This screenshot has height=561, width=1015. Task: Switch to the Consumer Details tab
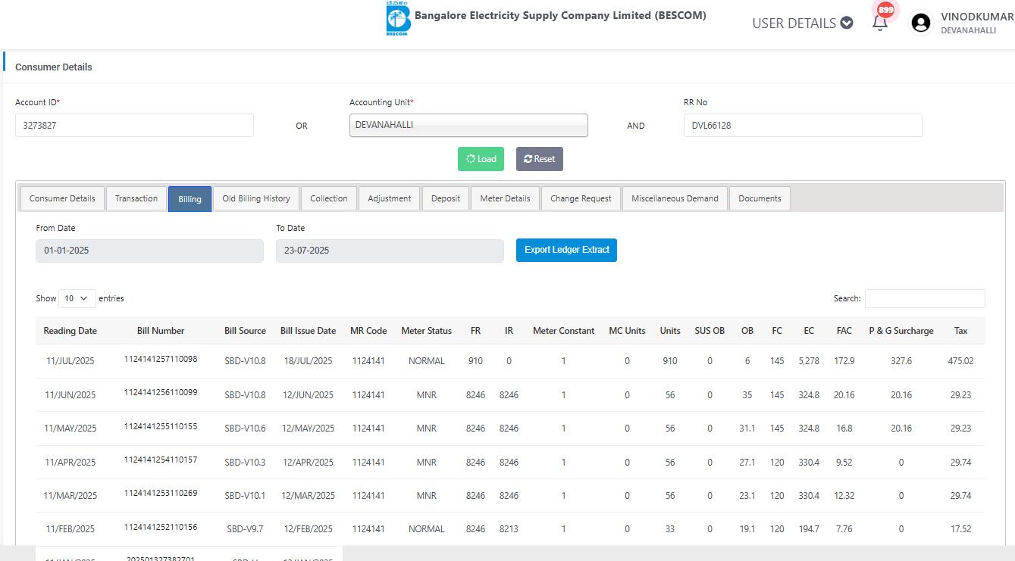pos(62,198)
